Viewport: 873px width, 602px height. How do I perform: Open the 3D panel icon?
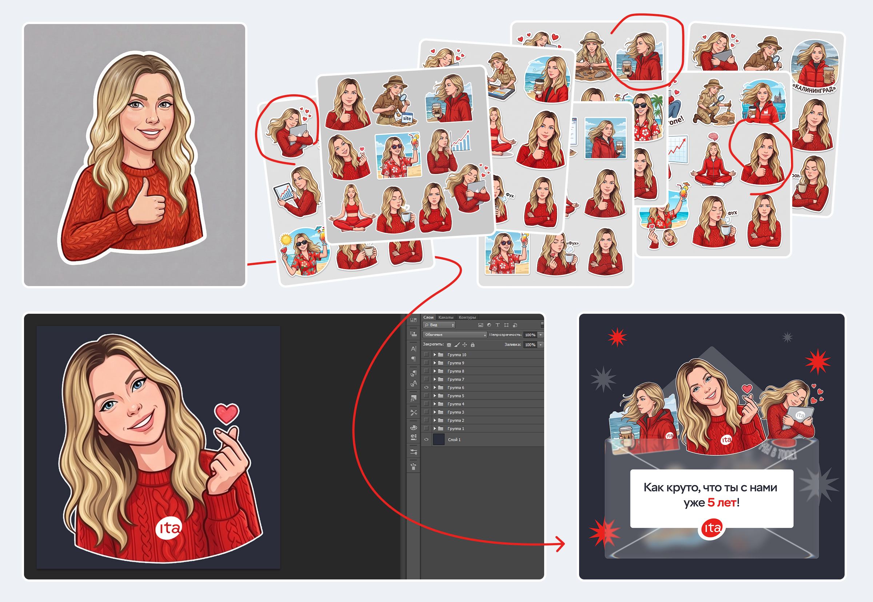pyautogui.click(x=414, y=437)
